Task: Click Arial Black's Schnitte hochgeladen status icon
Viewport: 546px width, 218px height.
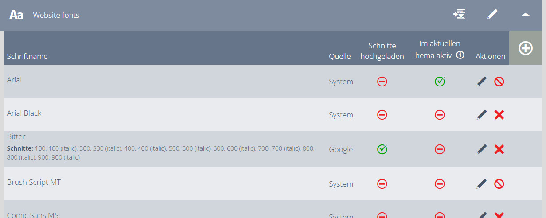Action: tap(382, 115)
